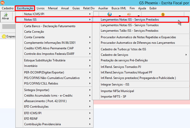Open the Guias menu
Screen dimensions: 190x128
(76, 8)
